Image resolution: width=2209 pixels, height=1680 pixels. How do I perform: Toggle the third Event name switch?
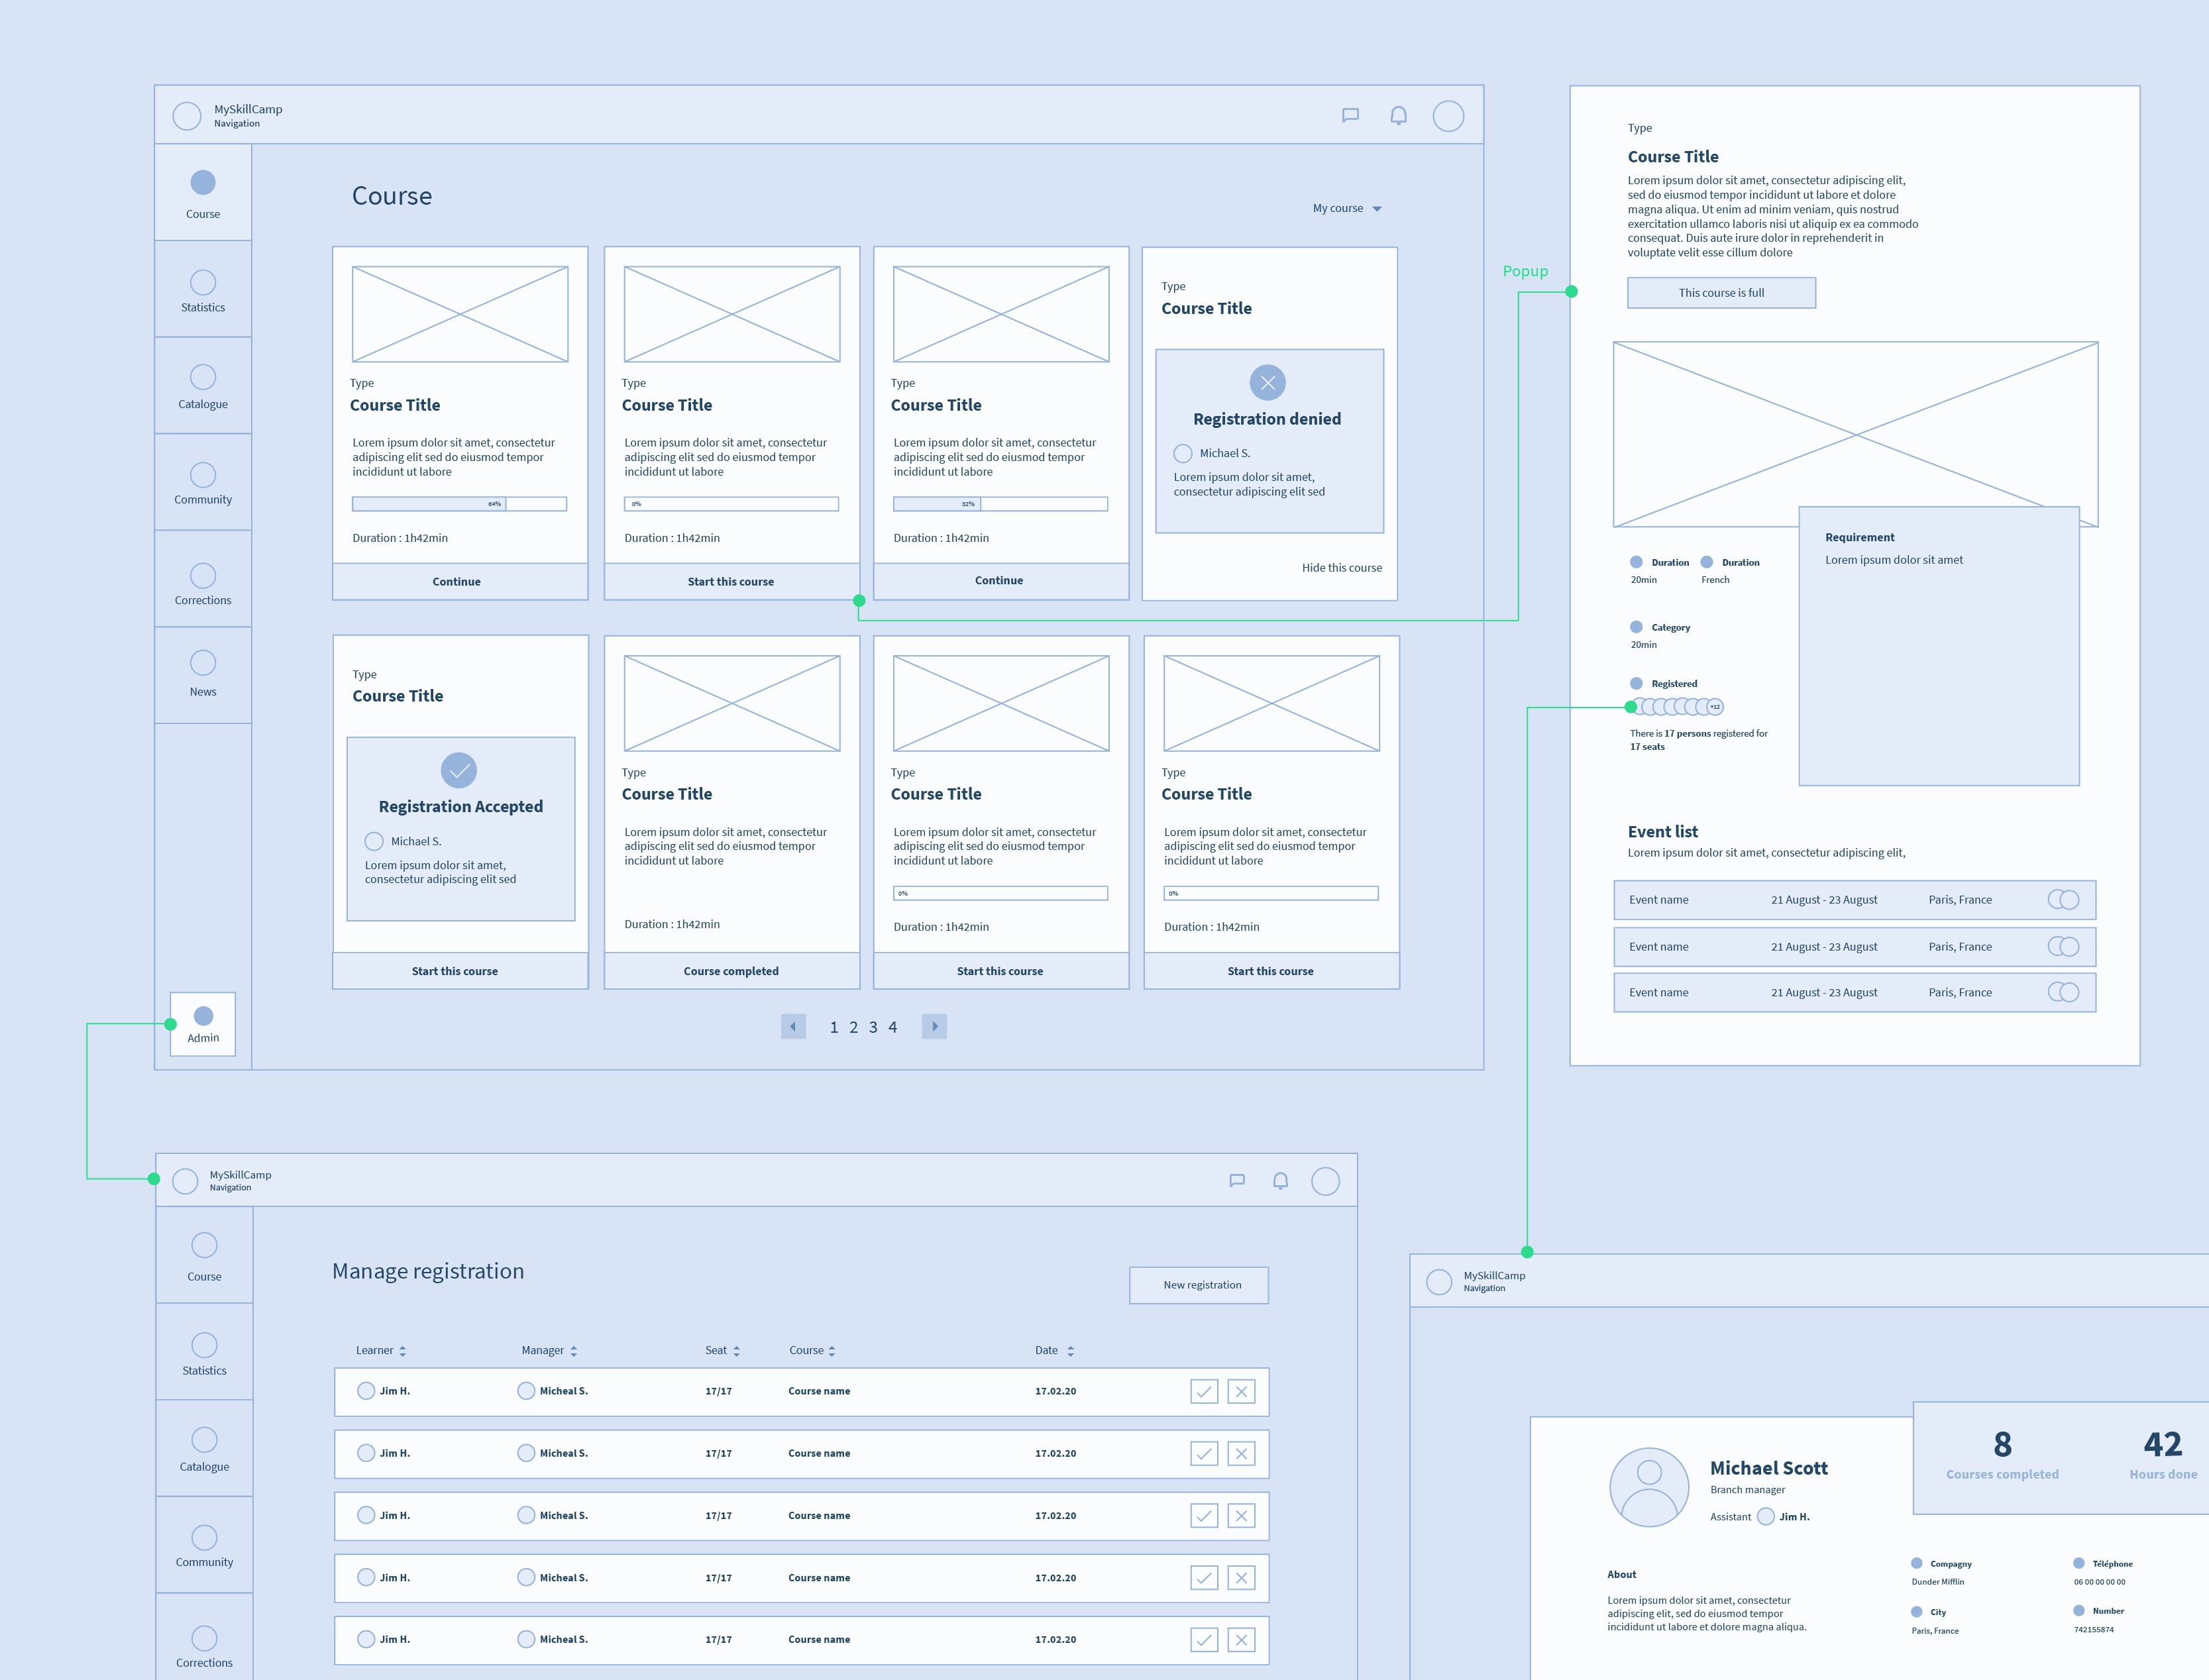[2064, 992]
